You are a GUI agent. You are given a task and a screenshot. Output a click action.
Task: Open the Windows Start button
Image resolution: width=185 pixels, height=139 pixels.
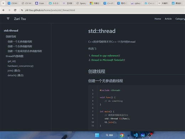97,135
